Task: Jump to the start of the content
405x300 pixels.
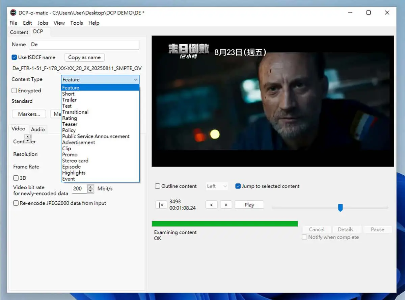Action: 161,205
